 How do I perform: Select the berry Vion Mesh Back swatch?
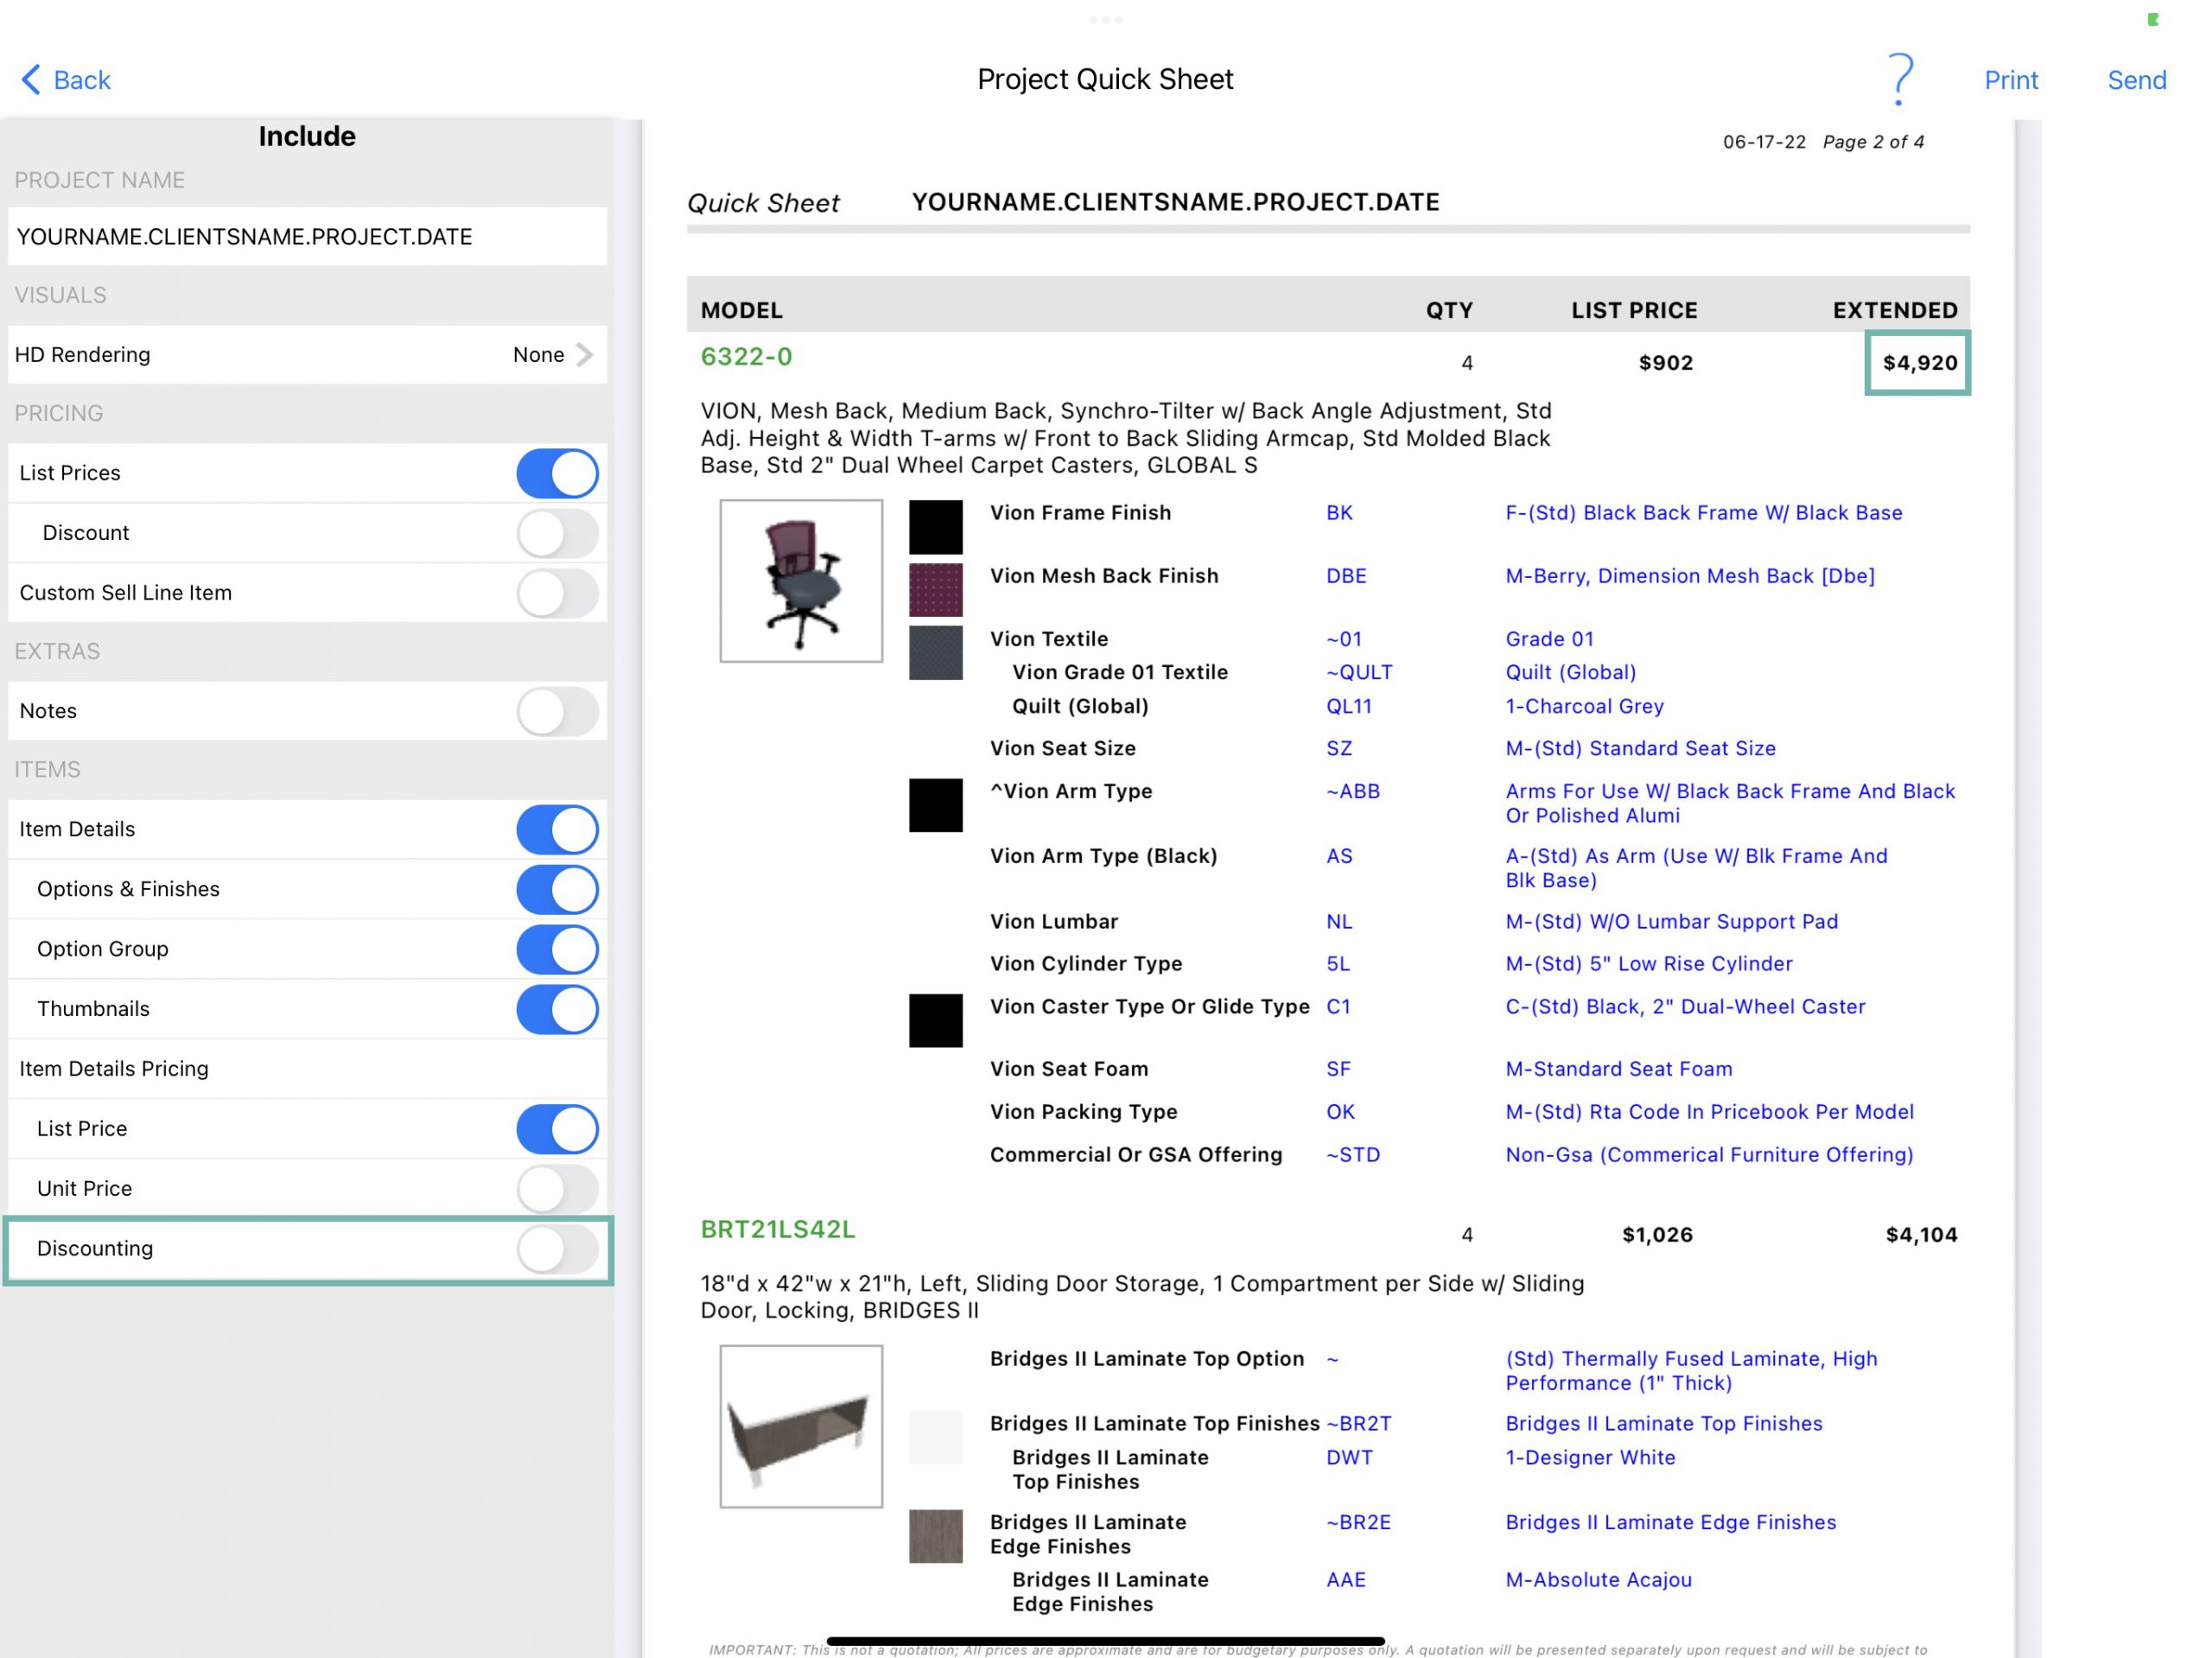[936, 590]
